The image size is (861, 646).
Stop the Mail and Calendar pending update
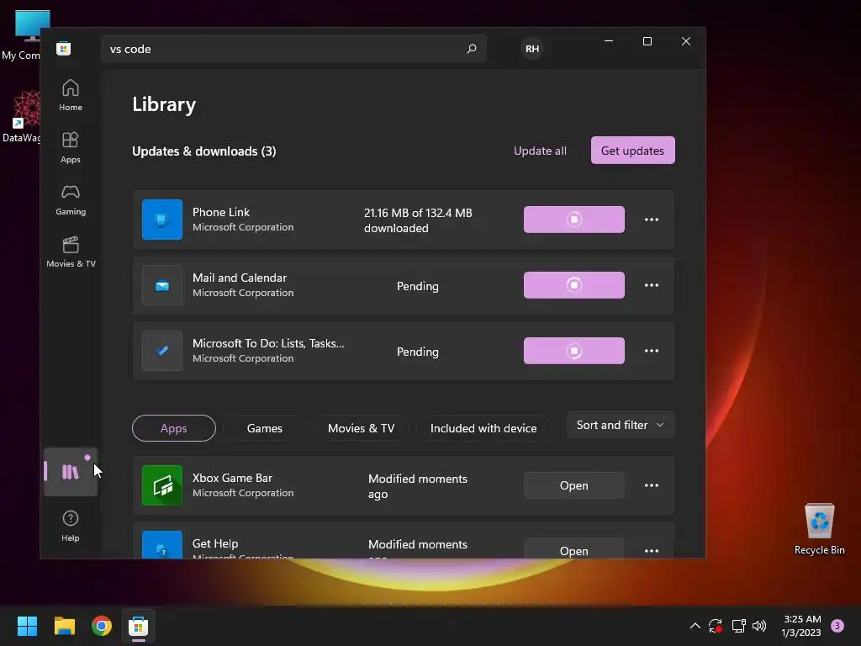tap(573, 285)
